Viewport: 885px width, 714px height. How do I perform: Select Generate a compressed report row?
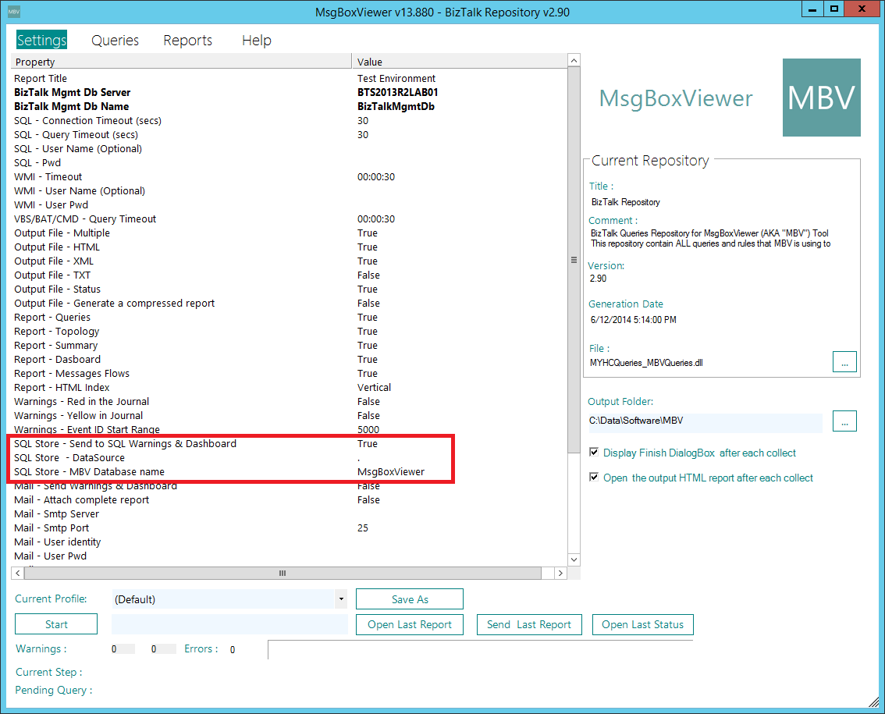click(x=289, y=303)
